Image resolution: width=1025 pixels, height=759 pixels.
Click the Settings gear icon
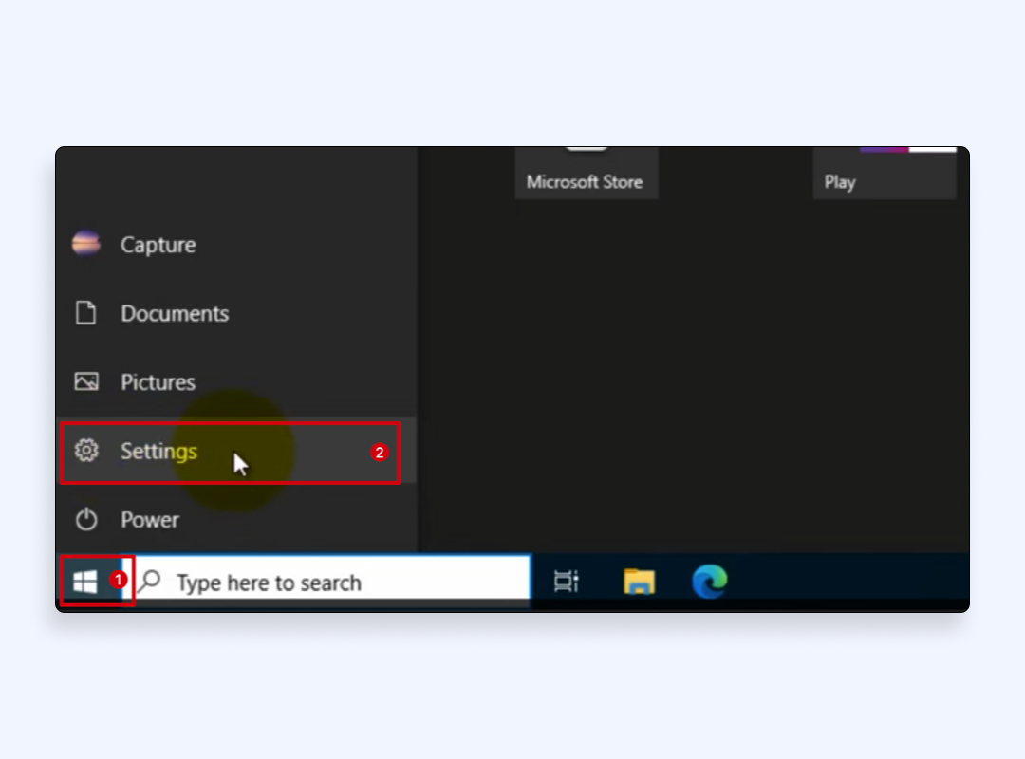[85, 451]
